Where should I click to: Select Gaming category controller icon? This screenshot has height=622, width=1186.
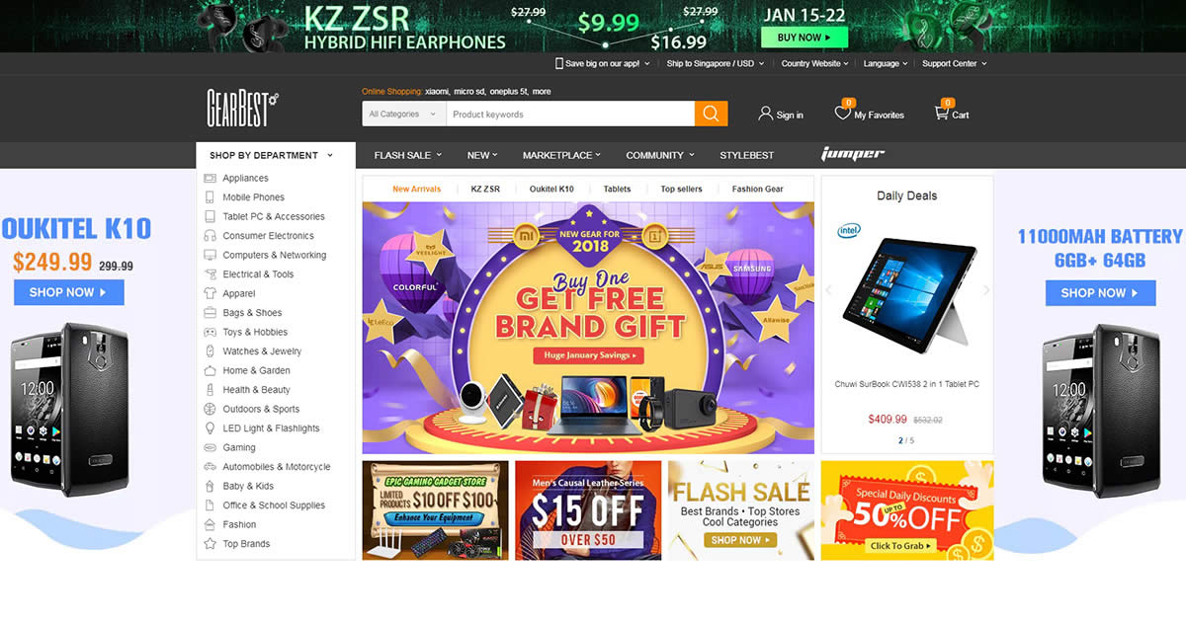[x=210, y=447]
